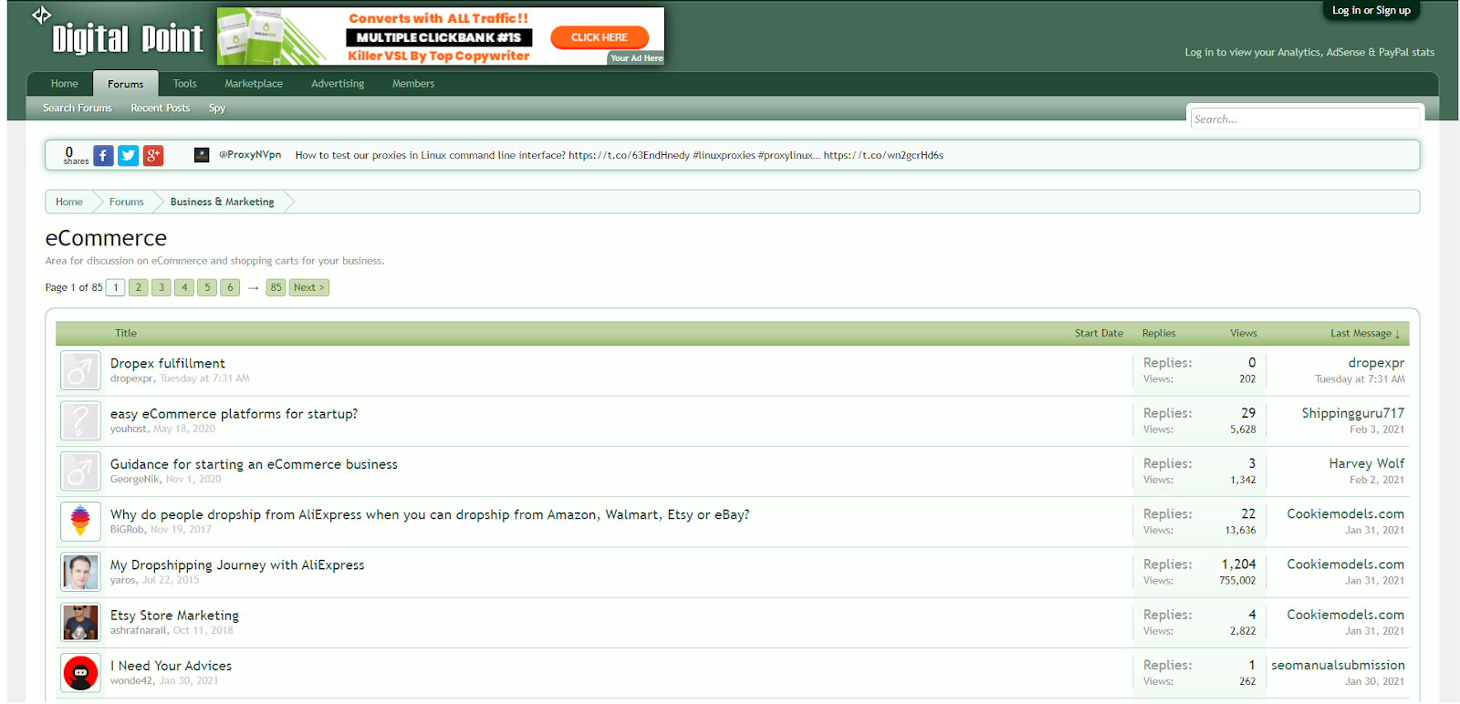Image resolution: width=1460 pixels, height=704 pixels.
Task: Open 'easy eCommerce platforms for startup?' thread
Action: click(x=235, y=414)
